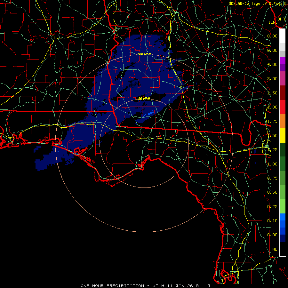Click the 2.50 legend value

tap(272, 93)
